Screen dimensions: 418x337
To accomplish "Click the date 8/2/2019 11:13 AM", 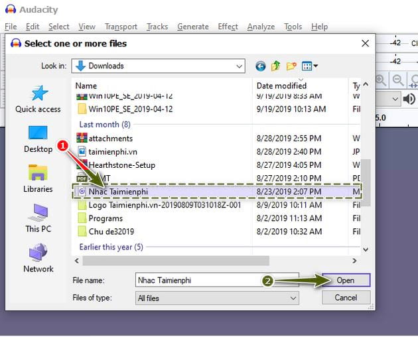I will tap(289, 218).
